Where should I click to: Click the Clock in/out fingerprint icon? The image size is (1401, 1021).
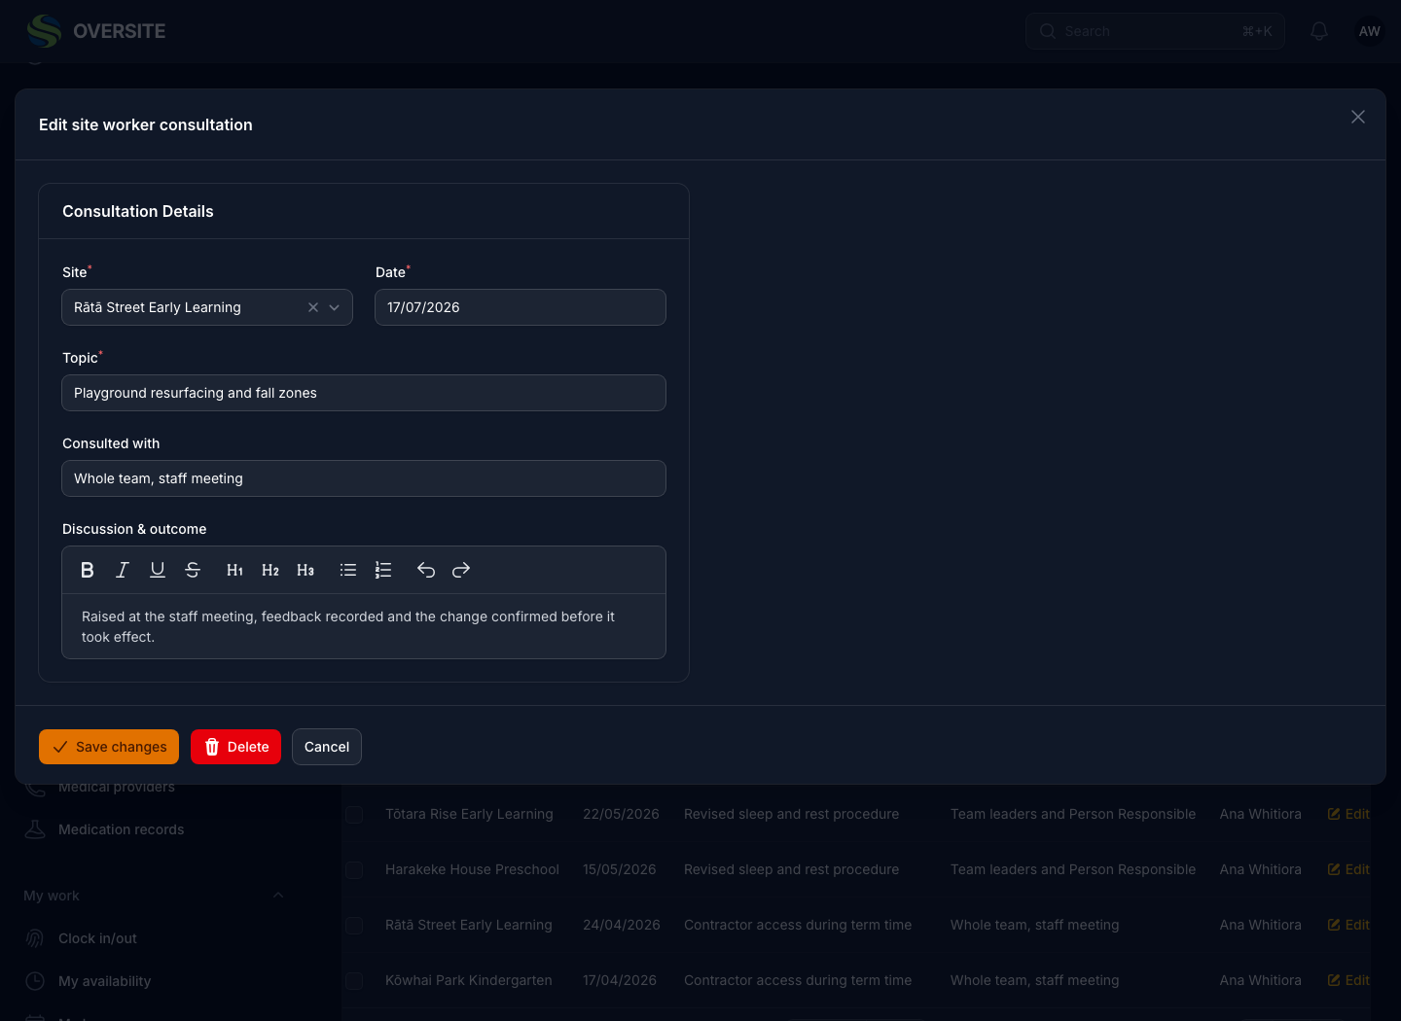tap(35, 938)
